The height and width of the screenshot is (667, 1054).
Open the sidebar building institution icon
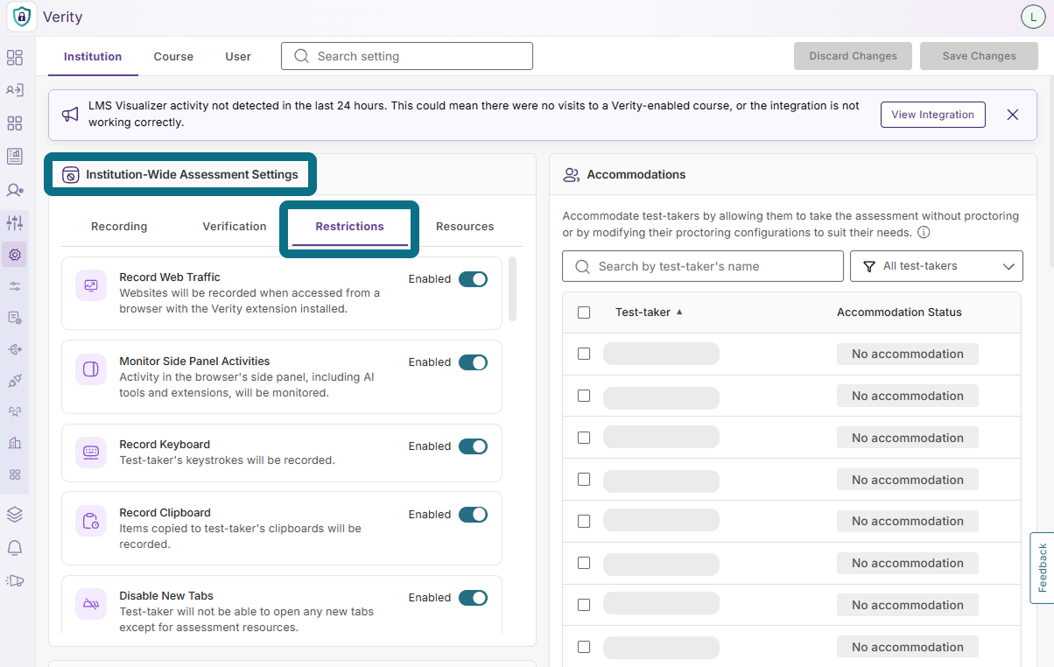click(15, 443)
